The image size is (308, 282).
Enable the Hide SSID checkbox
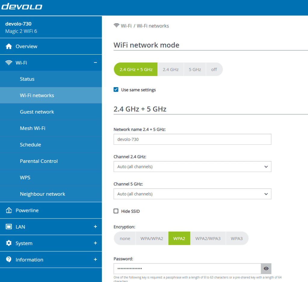click(x=116, y=211)
